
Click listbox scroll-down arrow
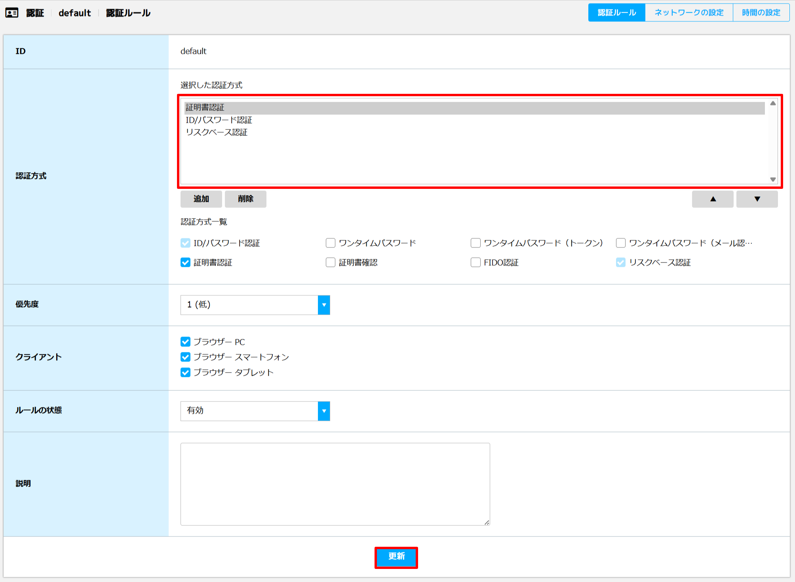773,179
